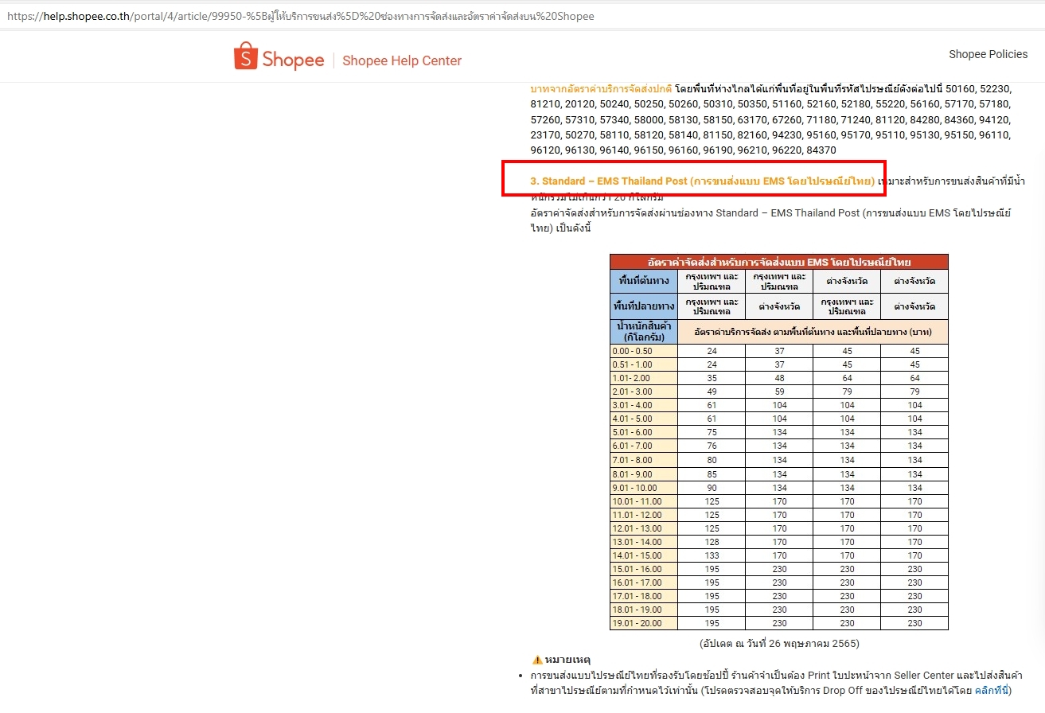Click the "พื้นที่ต้นทาง" header cell
Image resolution: width=1045 pixels, height=713 pixels.
pos(644,282)
